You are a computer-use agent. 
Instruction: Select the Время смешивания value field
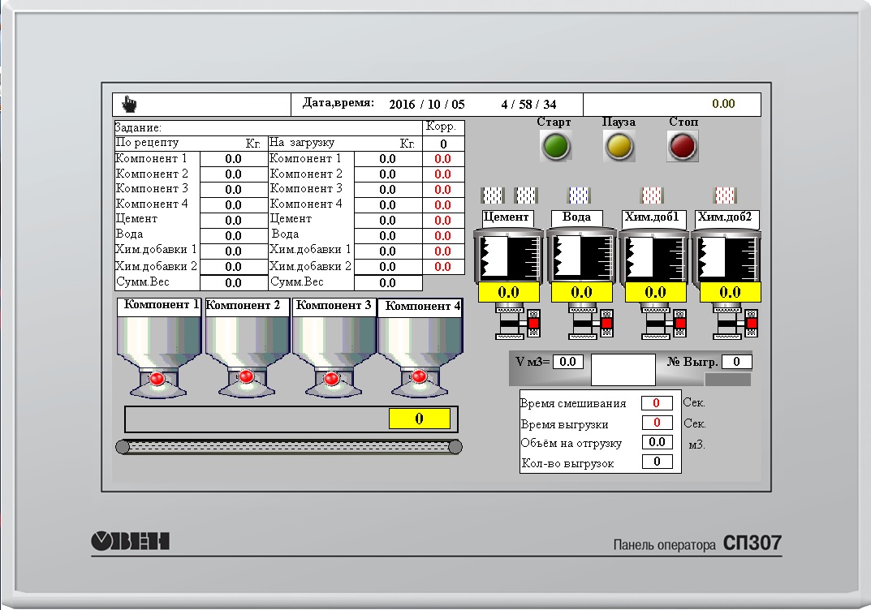[x=657, y=403]
